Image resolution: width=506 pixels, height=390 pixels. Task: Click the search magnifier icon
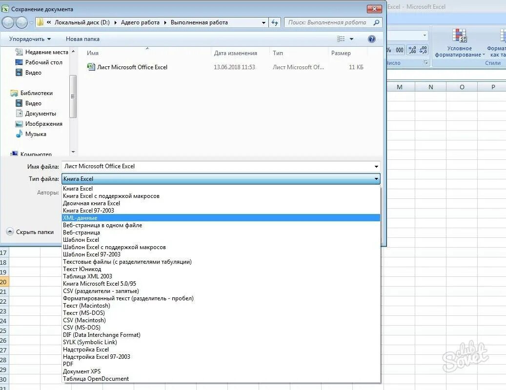click(x=376, y=22)
